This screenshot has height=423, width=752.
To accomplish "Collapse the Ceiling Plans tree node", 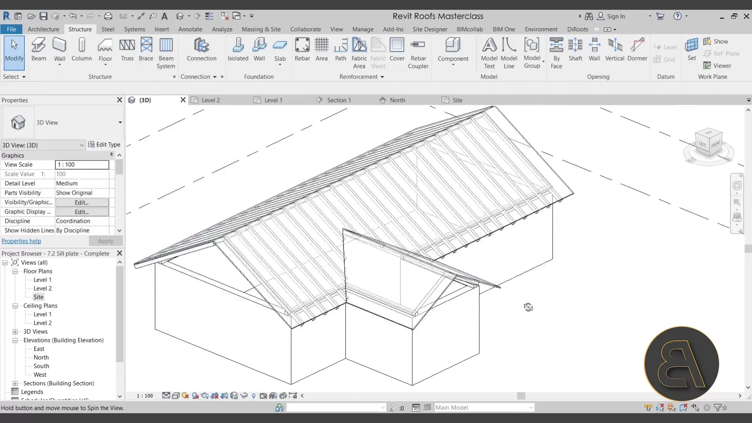I will pos(15,306).
